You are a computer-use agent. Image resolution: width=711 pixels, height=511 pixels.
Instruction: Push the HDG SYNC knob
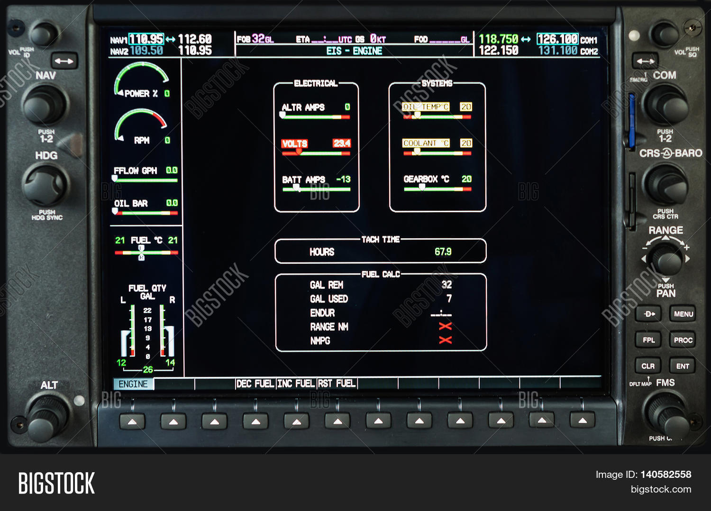click(45, 186)
